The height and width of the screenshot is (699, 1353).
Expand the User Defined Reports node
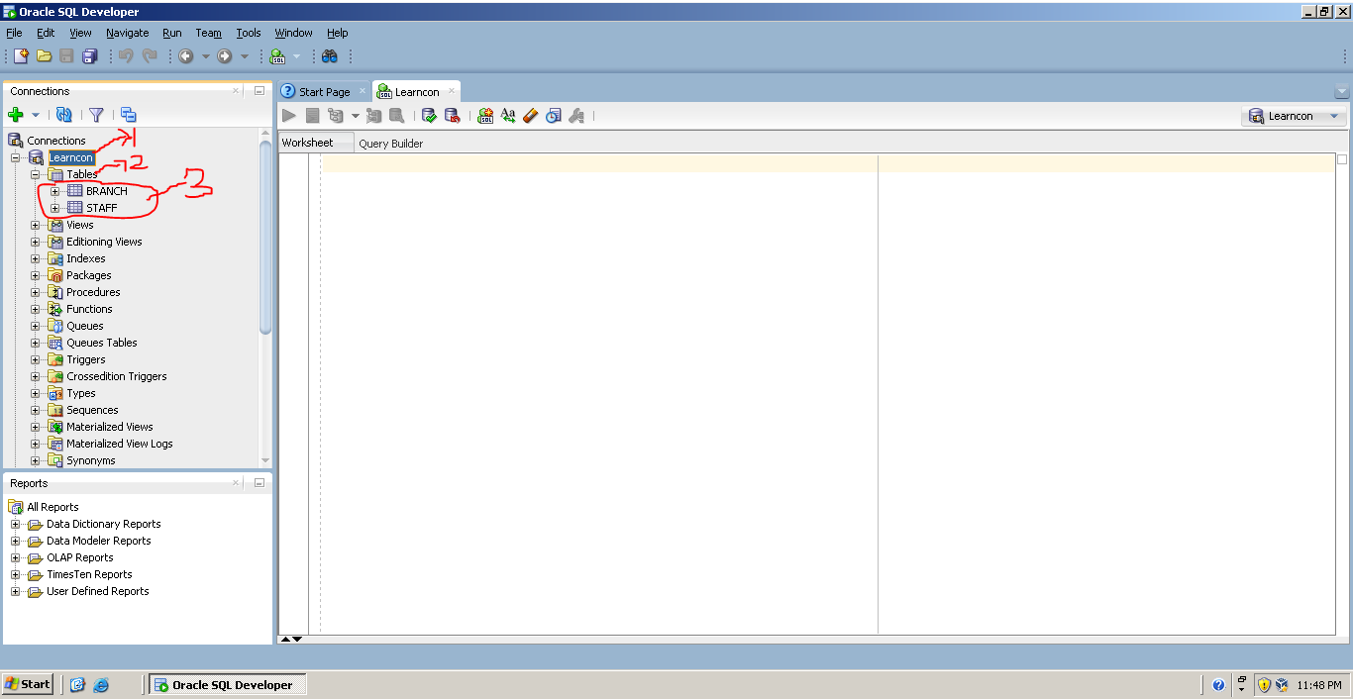click(16, 591)
